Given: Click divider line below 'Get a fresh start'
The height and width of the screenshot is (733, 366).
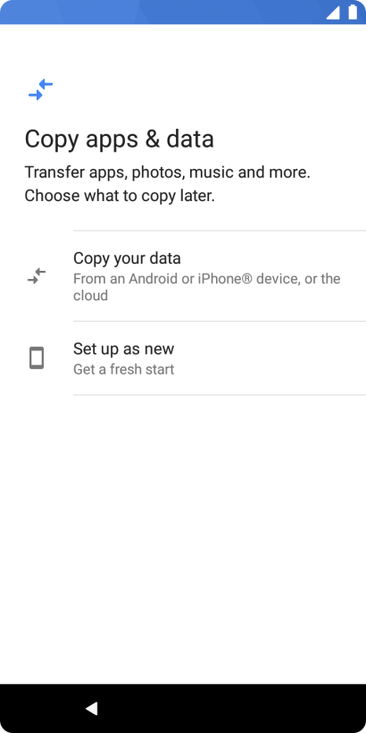Looking at the screenshot, I should point(220,395).
